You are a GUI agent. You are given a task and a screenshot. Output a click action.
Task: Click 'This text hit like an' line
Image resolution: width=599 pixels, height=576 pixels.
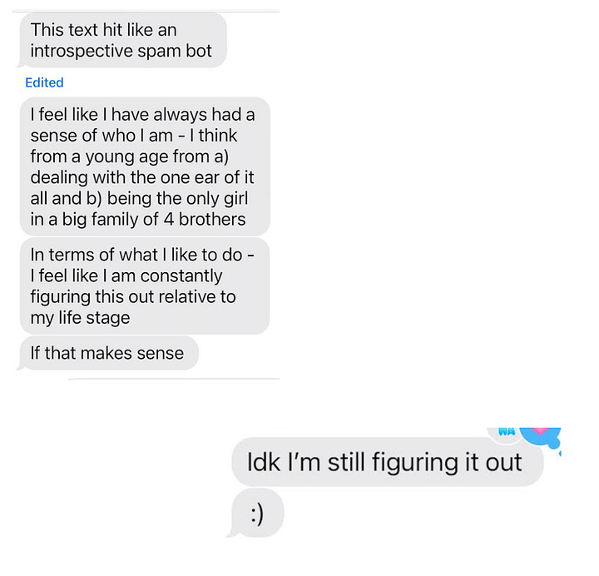coord(103,30)
